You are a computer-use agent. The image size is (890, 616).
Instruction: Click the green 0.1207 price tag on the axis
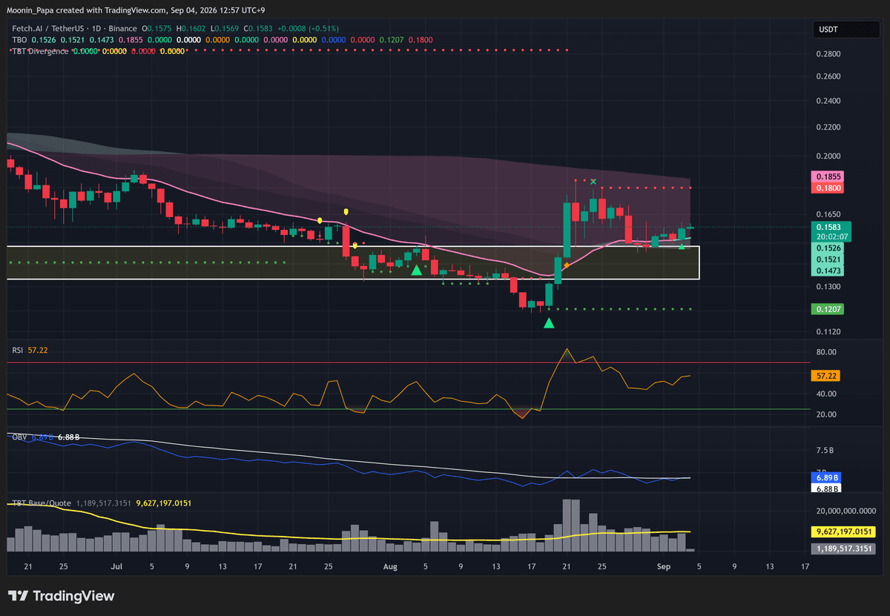(x=828, y=308)
